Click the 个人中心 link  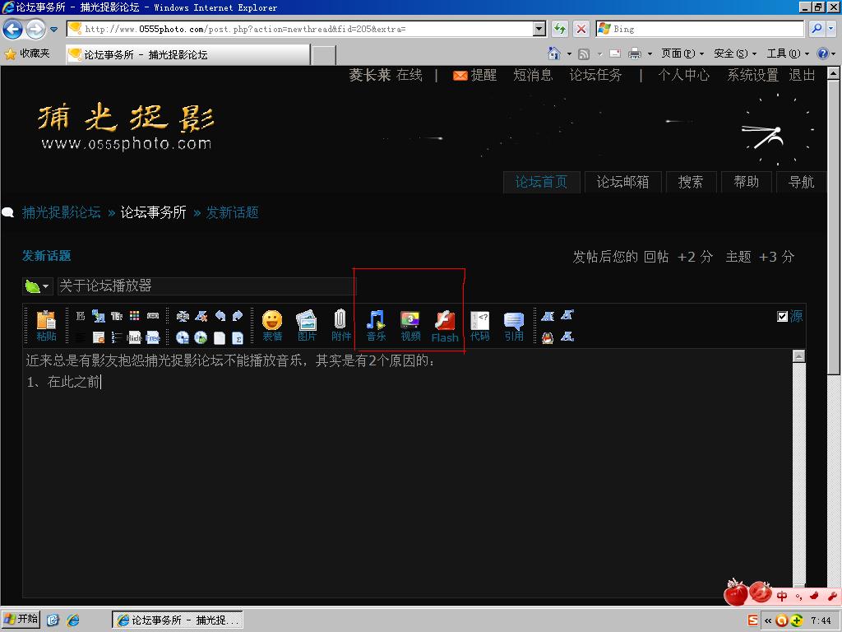(x=683, y=75)
